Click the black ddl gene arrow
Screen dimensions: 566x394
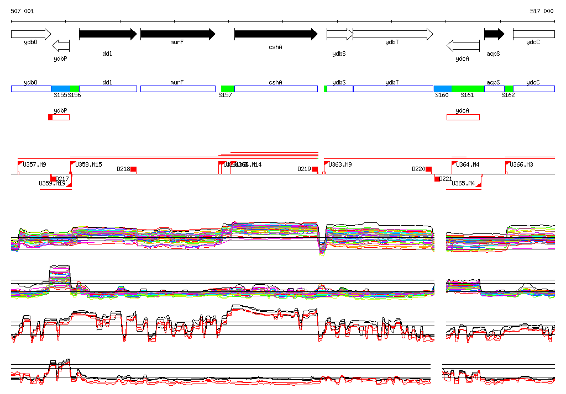point(108,34)
